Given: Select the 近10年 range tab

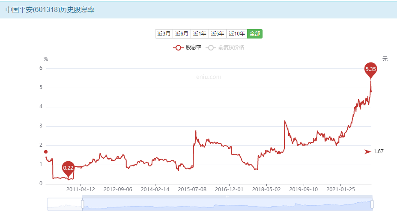Looking at the screenshot, I should [237, 34].
